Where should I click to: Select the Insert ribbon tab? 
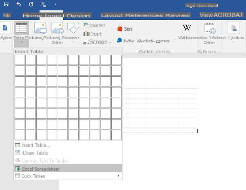[55, 16]
